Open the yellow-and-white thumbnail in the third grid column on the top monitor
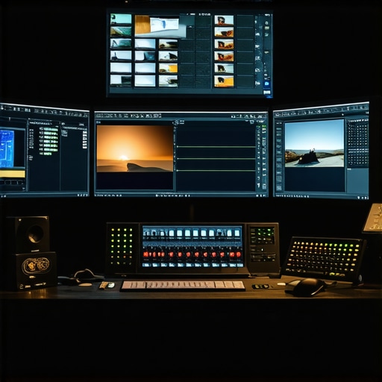 point(169,68)
